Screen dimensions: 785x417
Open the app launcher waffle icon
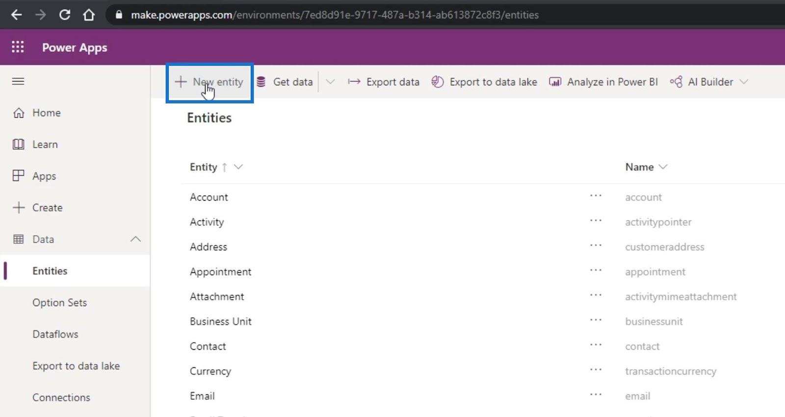pyautogui.click(x=18, y=47)
